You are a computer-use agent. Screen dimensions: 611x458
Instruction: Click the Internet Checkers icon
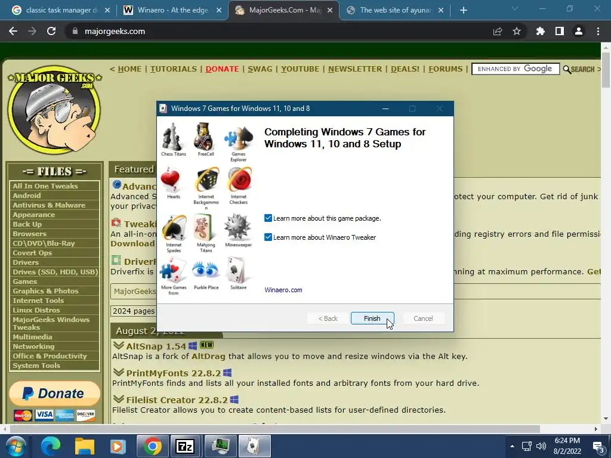point(239,180)
